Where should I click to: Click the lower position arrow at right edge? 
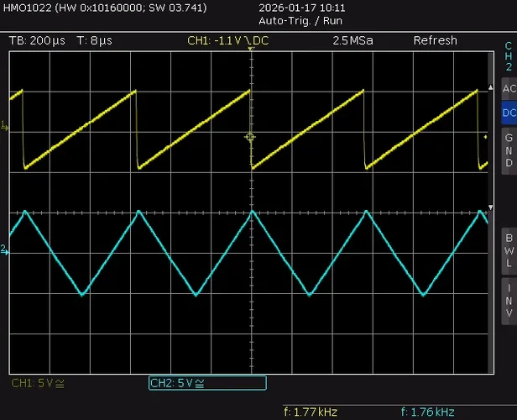pos(491,207)
